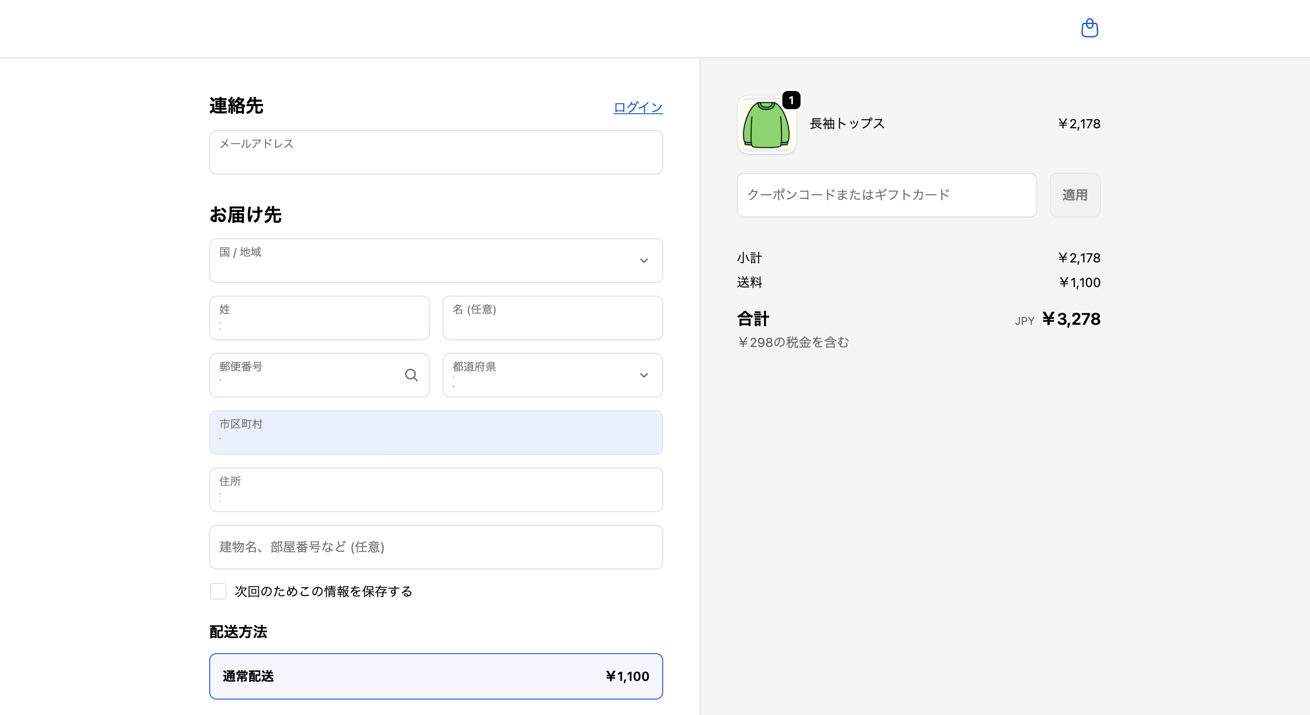Click the 送料 shipping fee amount ¥1,100
Image resolution: width=1310 pixels, height=715 pixels.
tap(1080, 282)
